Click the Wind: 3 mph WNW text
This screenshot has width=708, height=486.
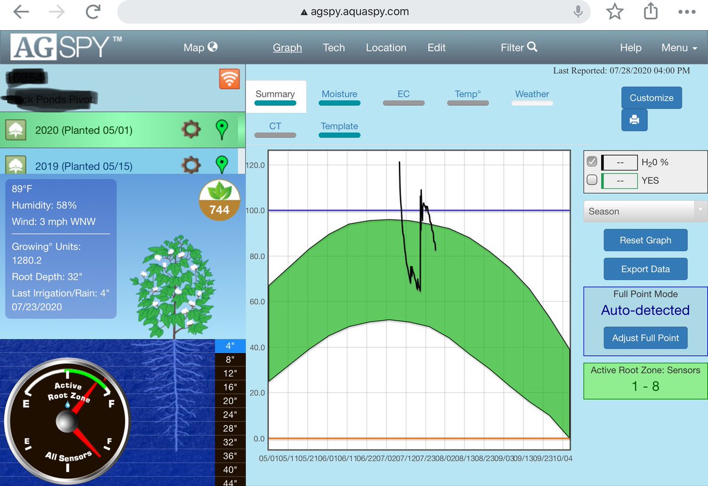[x=54, y=222]
